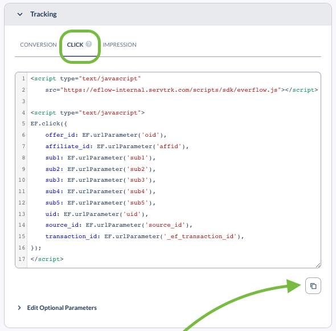
Task: Click the }); closing line 16
Action: [36, 248]
